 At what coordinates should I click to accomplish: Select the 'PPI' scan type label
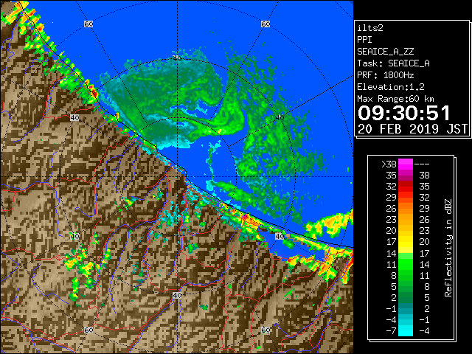364,40
